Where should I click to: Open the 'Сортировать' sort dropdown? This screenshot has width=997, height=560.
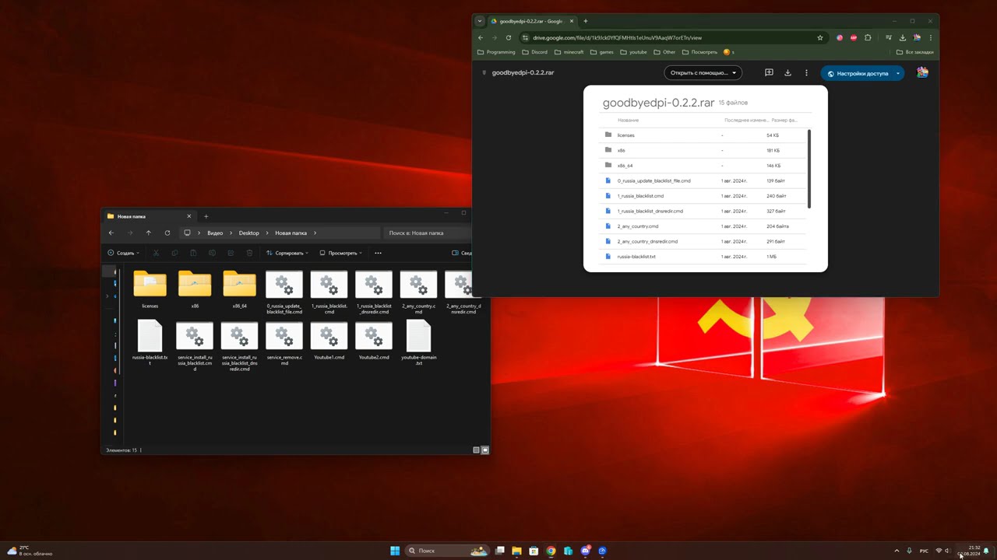[287, 253]
